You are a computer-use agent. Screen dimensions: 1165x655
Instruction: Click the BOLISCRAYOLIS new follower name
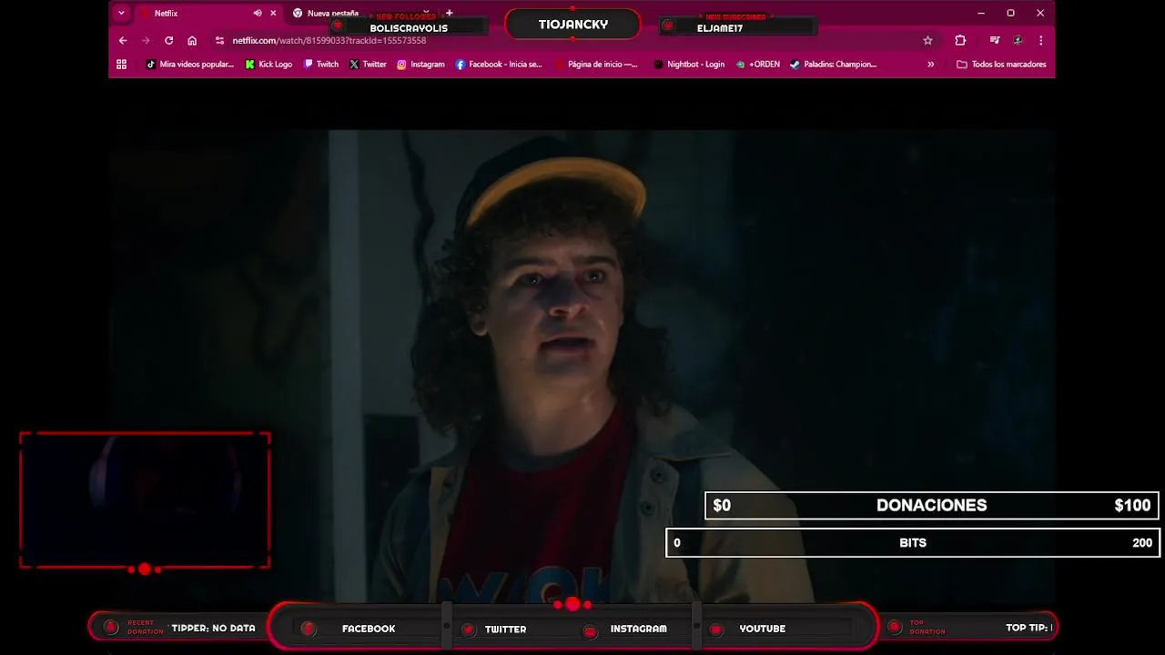[409, 28]
